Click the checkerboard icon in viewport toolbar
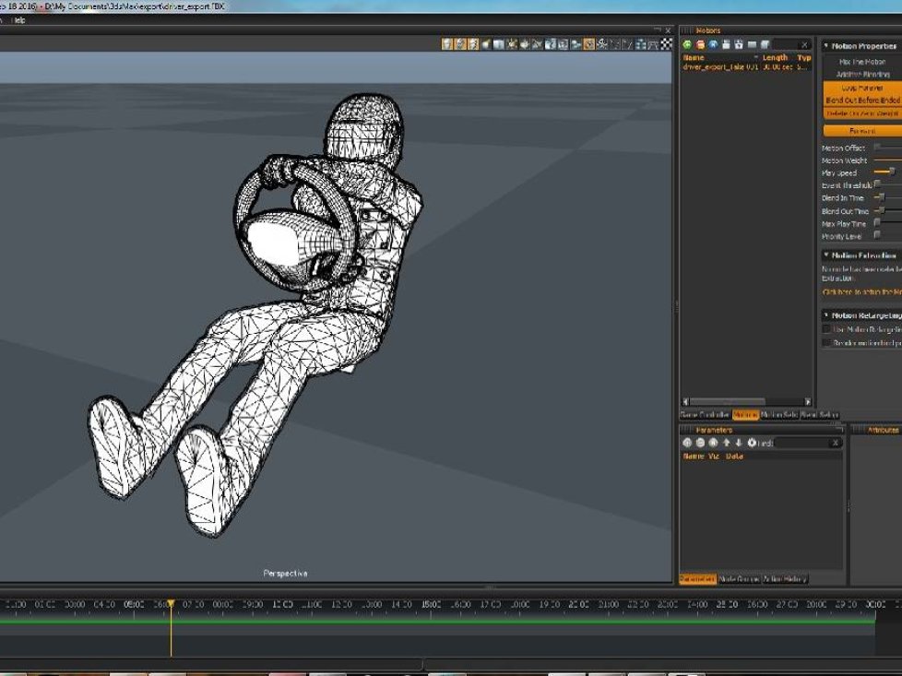The image size is (902, 676). [x=666, y=44]
